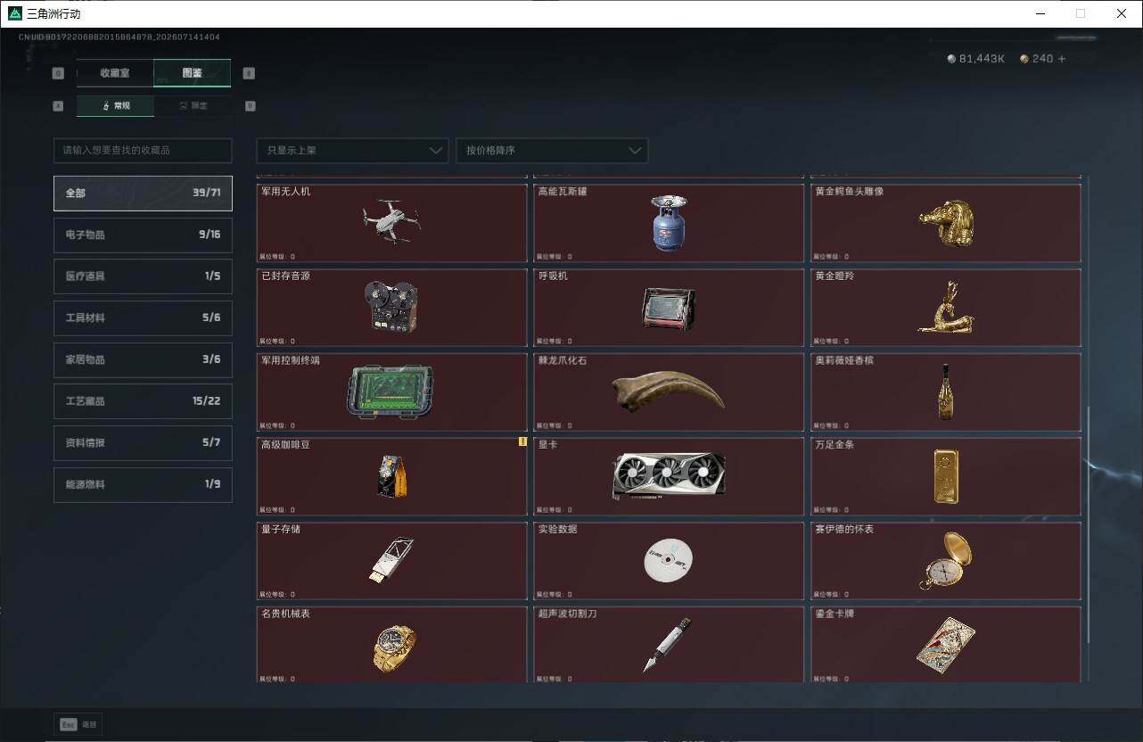1143x742 pixels.
Task: Open the 棘龙爪化石 claw fossil item
Action: [669, 392]
